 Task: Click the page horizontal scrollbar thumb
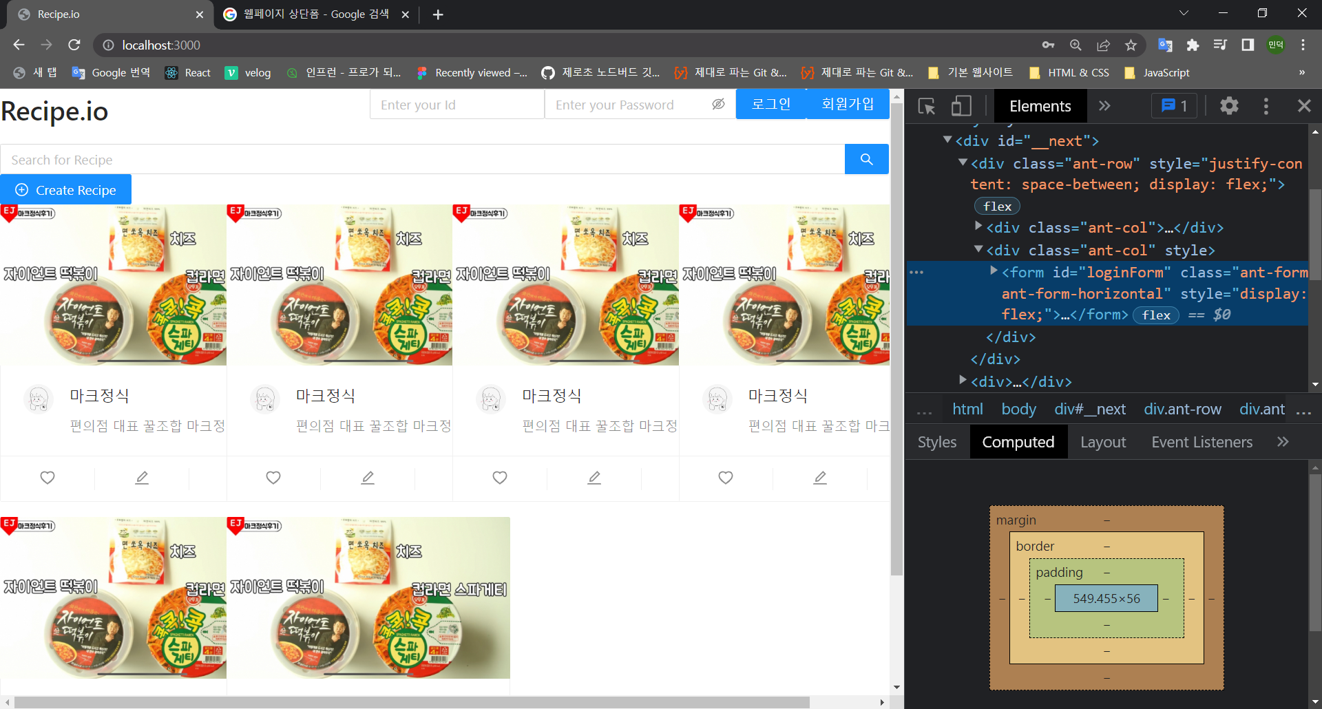412,702
